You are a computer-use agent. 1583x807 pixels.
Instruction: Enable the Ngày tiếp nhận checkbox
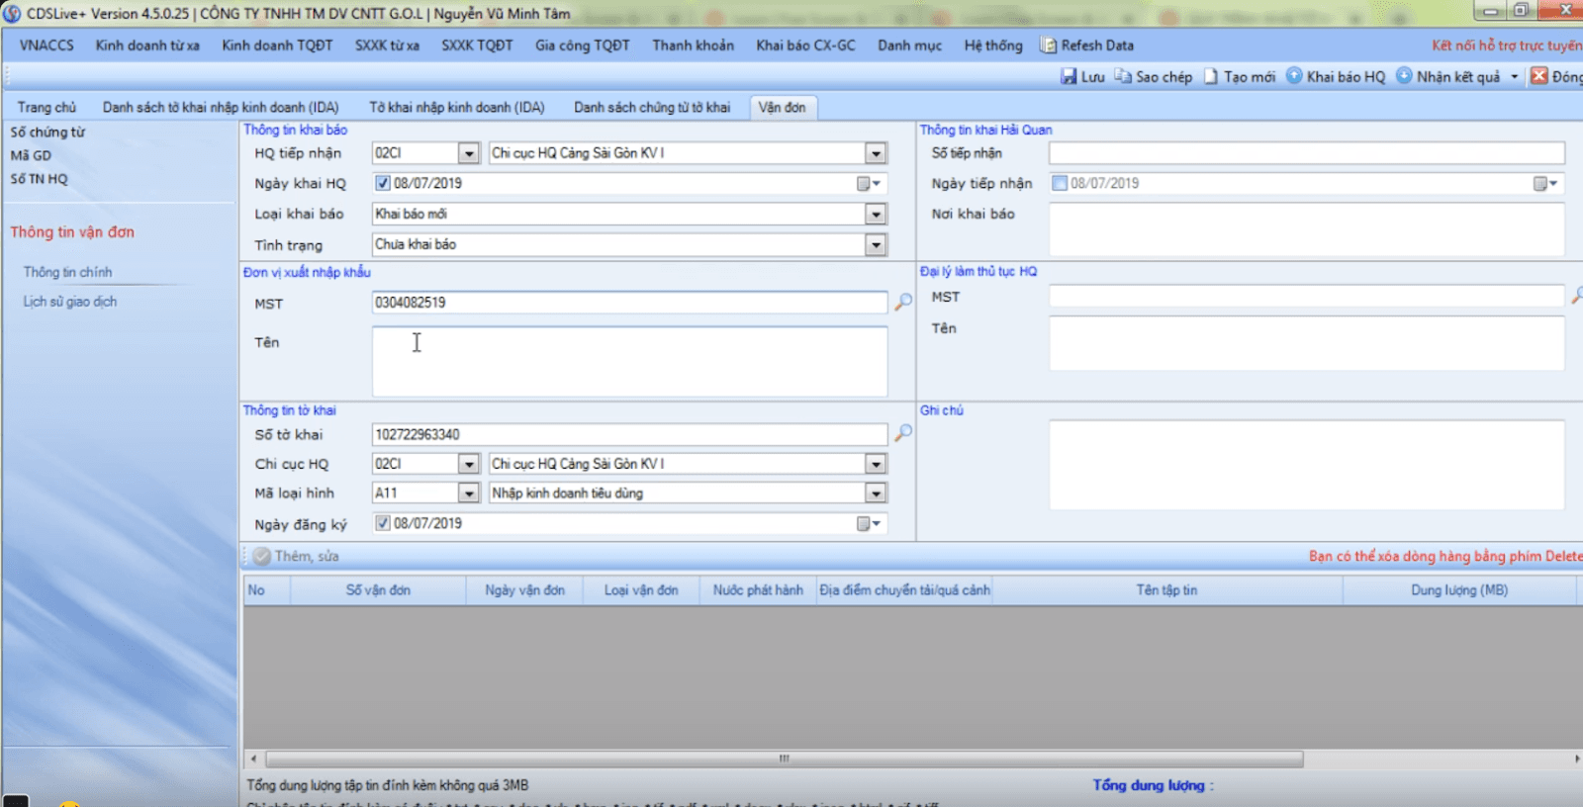click(1060, 183)
